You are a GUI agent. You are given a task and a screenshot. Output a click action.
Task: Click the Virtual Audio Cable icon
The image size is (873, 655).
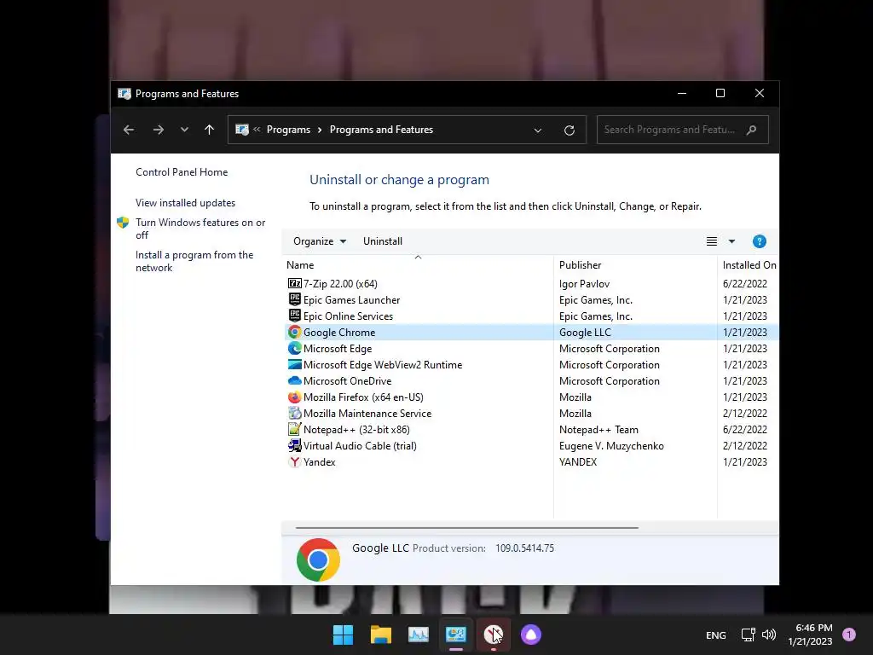[x=294, y=445]
